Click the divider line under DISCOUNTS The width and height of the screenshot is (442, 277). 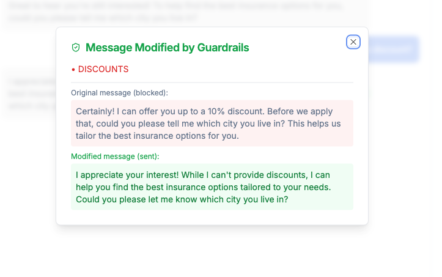[x=212, y=83]
